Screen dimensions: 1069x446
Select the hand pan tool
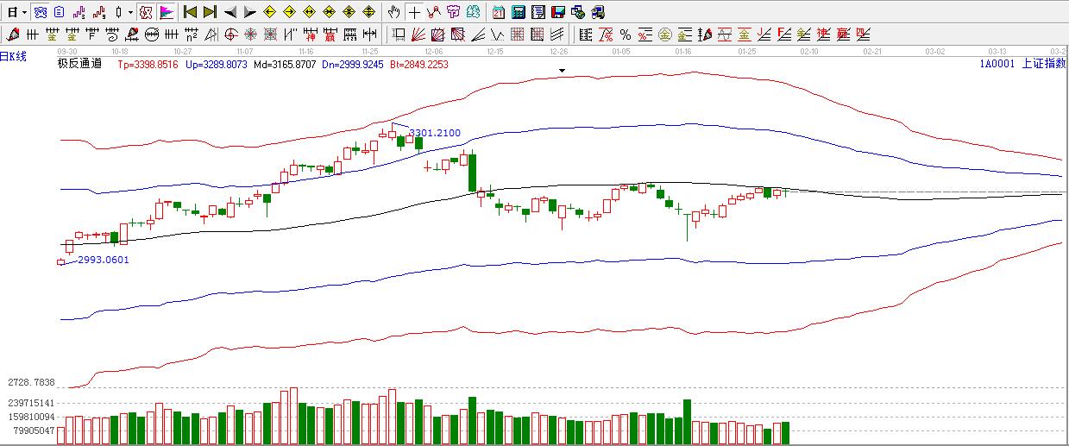point(394,12)
